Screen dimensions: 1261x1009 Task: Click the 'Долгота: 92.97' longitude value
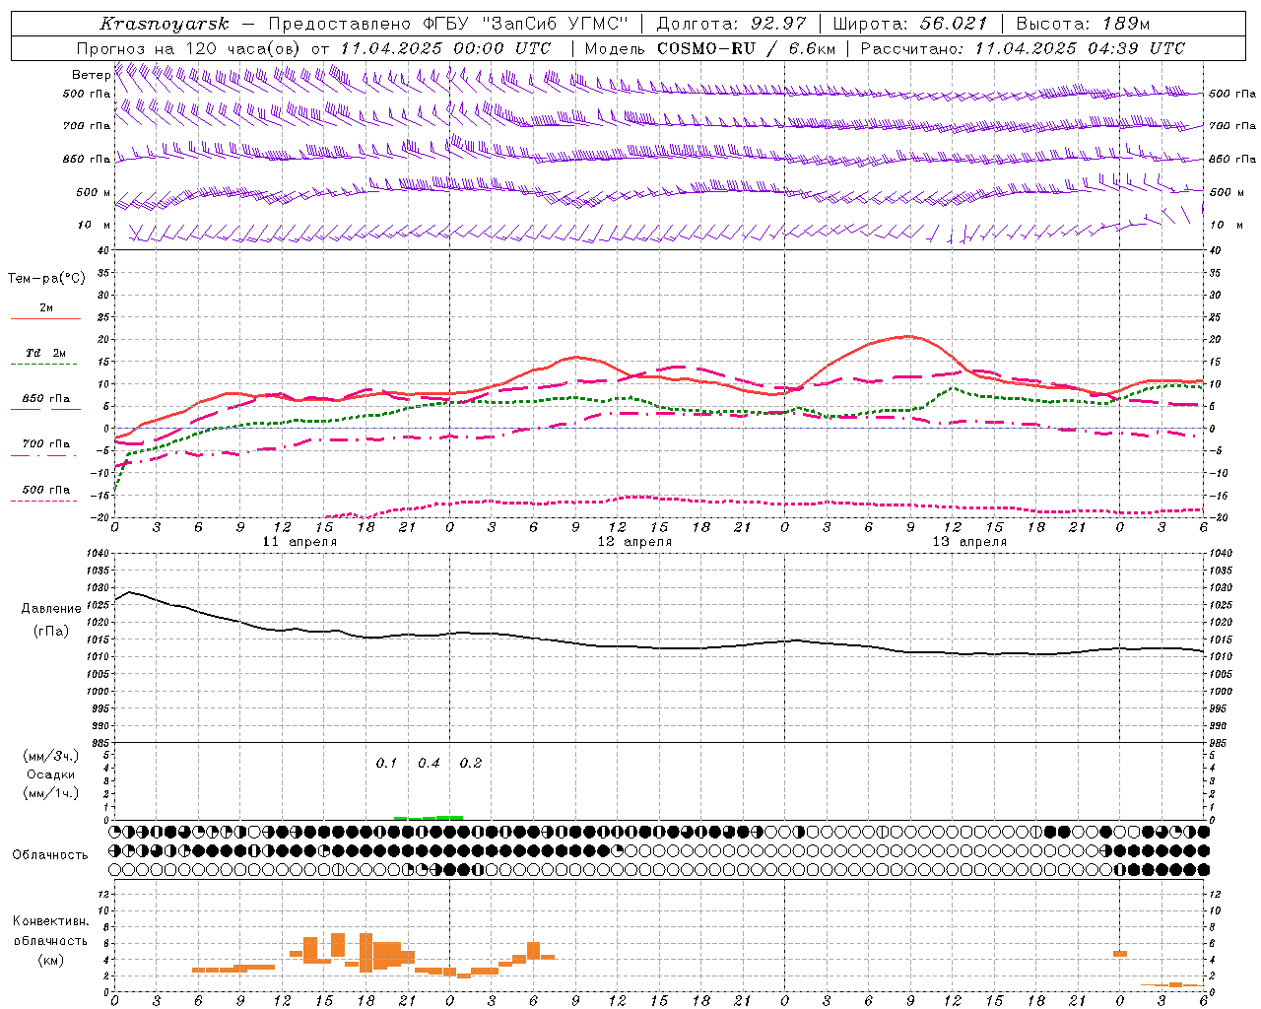point(731,24)
